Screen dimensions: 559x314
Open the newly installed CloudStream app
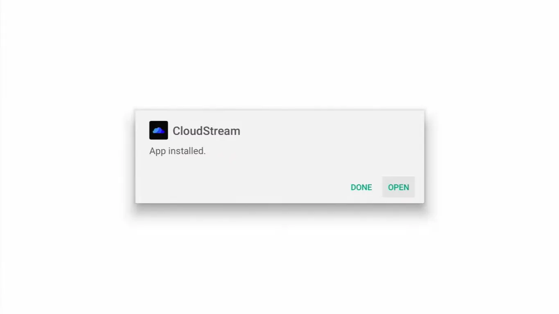398,187
